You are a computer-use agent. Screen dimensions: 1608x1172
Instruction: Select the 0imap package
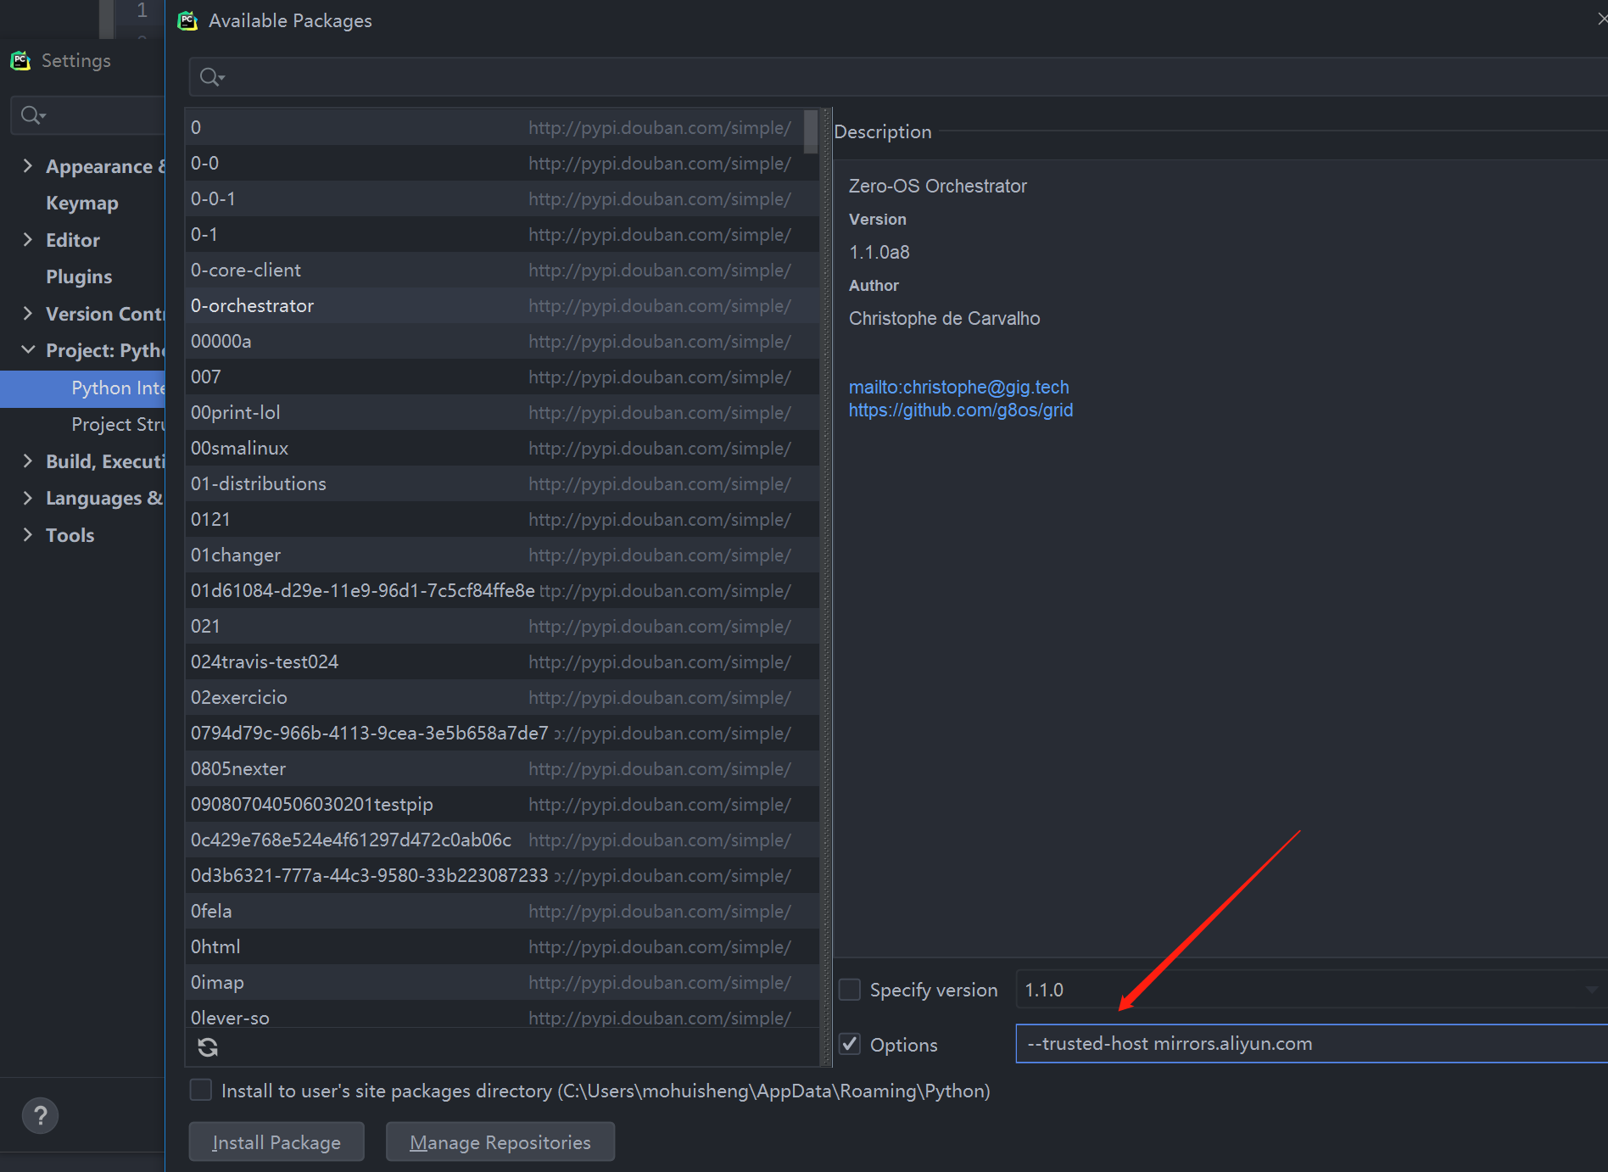pyautogui.click(x=502, y=982)
